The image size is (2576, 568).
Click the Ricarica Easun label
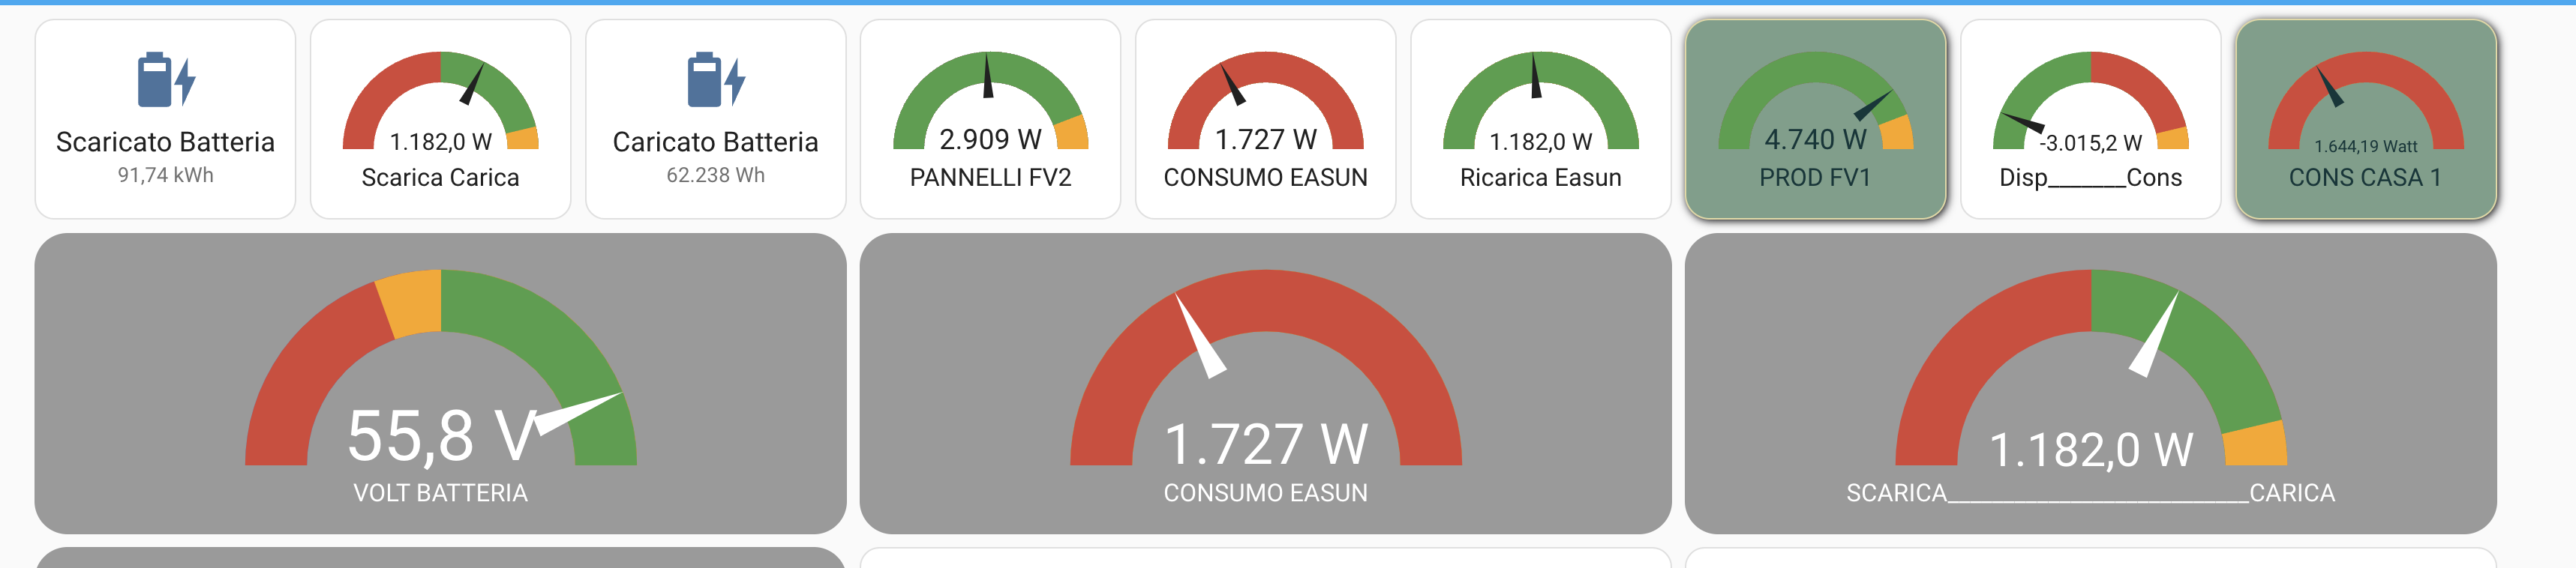(x=1541, y=178)
